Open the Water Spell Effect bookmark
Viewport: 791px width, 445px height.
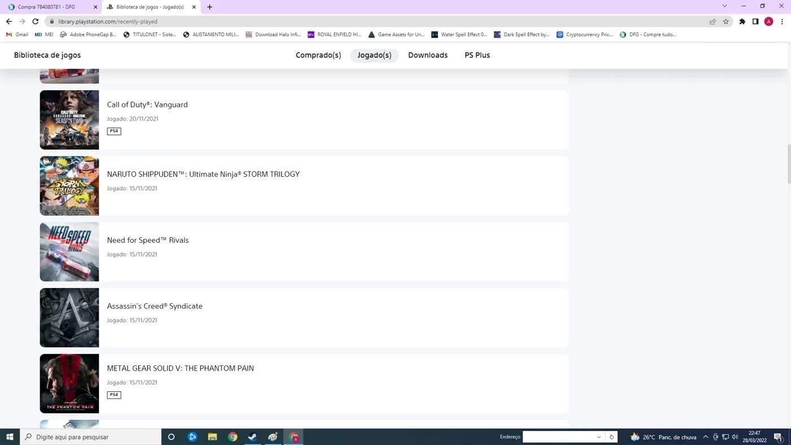[459, 34]
